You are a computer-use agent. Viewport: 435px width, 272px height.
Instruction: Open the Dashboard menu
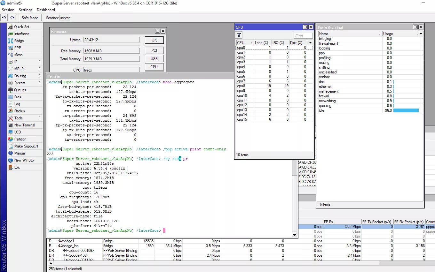click(x=46, y=10)
